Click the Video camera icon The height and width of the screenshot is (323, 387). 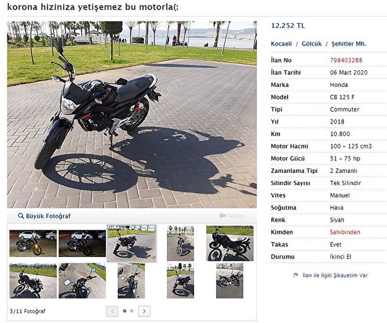[223, 216]
